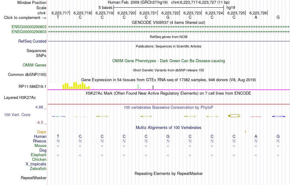Image resolution: width=290 pixels, height=185 pixels.
Task: Click the 'Click to complement -->' label
Action: pyautogui.click(x=25, y=18)
